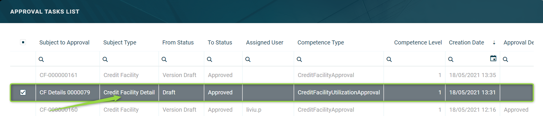Image resolution: width=543 pixels, height=116 pixels.
Task: Toggle the select-all header checkbox
Action: [x=23, y=42]
